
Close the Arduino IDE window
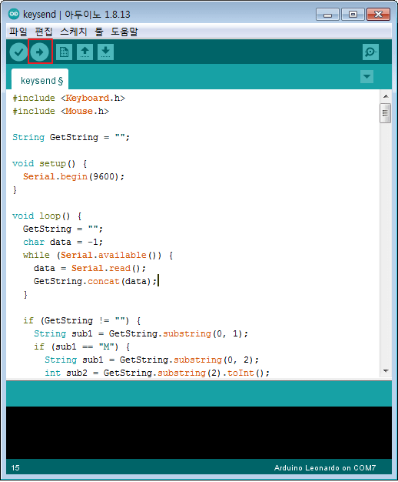tap(378, 15)
